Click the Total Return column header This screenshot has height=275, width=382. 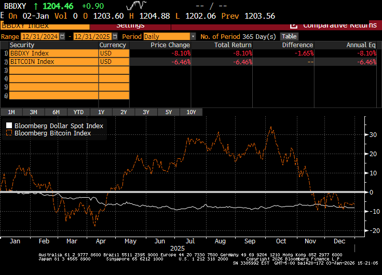click(232, 45)
